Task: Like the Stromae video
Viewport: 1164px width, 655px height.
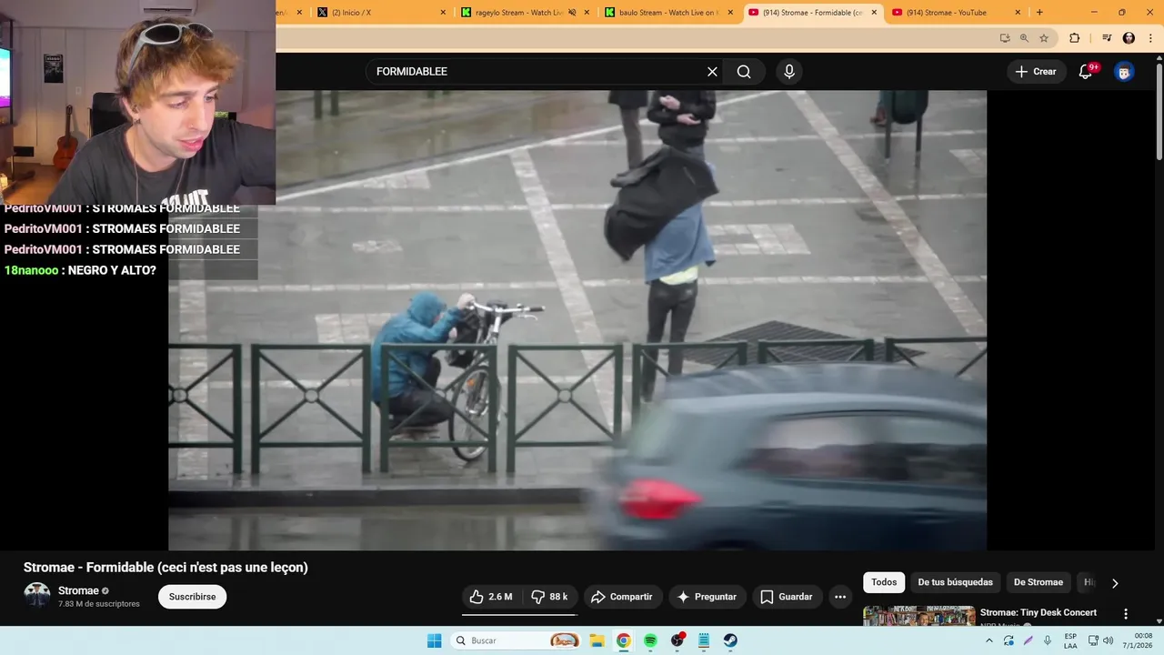Action: coord(491,597)
